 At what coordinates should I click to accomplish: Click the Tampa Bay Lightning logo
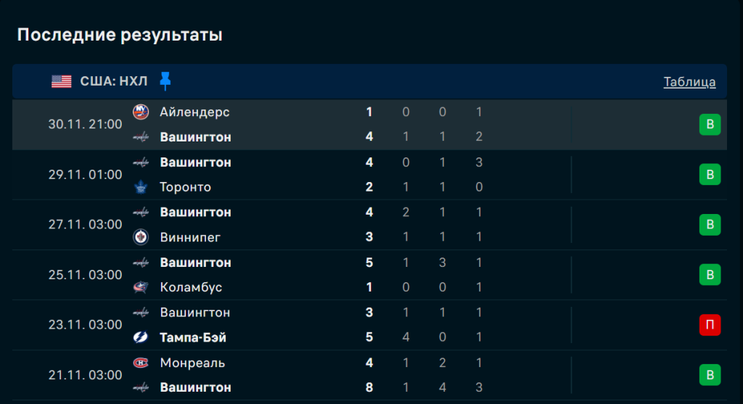141,337
